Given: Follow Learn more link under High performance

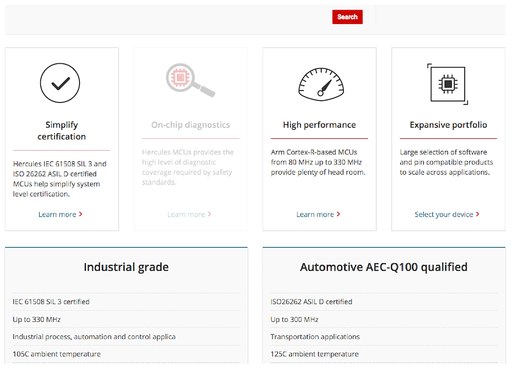Looking at the screenshot, I should click(315, 214).
